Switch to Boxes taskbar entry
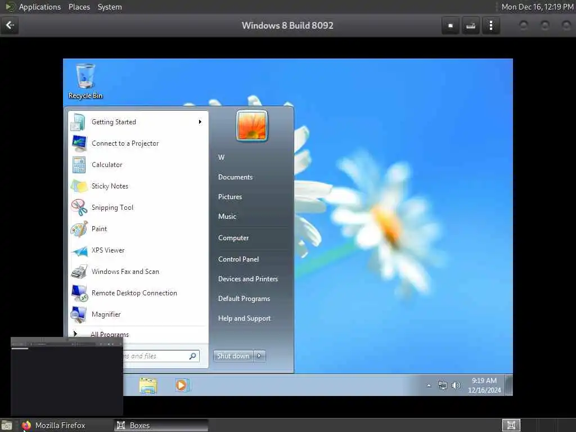Viewport: 576px width, 432px height. pyautogui.click(x=161, y=425)
